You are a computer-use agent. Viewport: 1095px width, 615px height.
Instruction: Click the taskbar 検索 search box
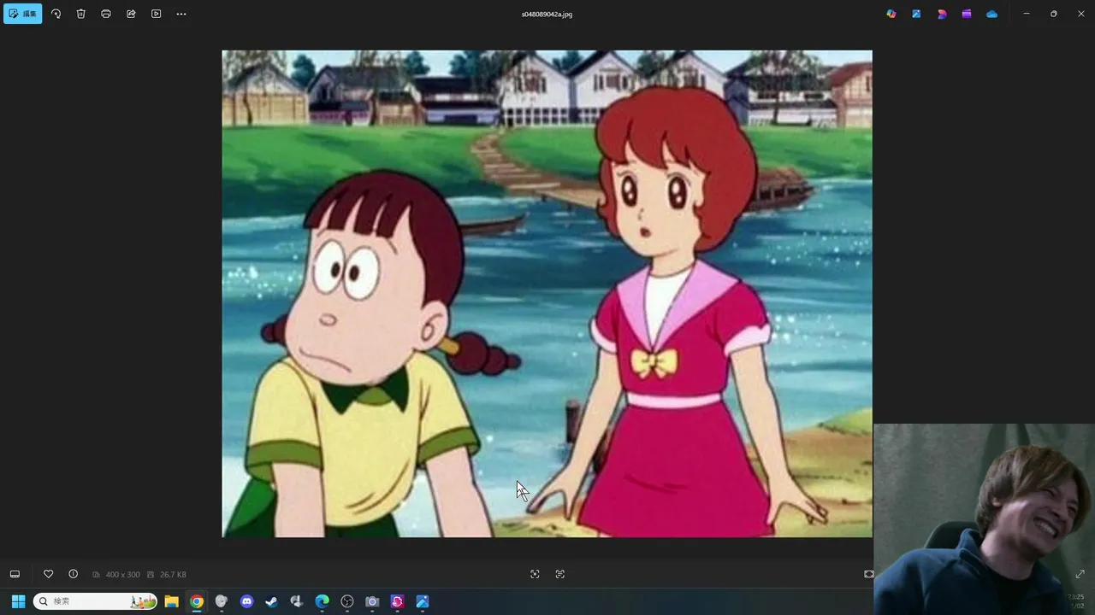(95, 601)
